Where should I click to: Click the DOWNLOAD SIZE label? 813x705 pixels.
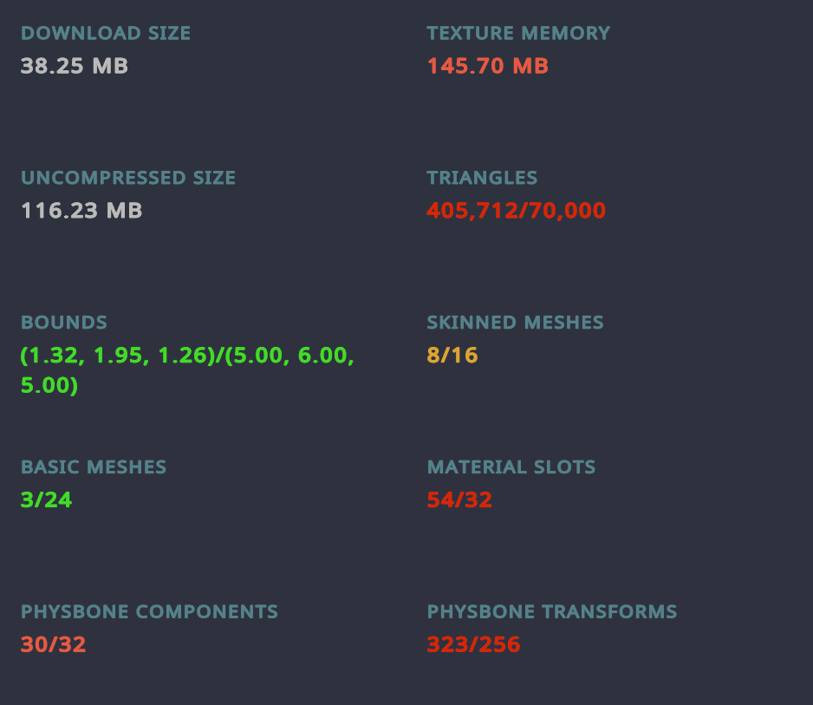[106, 34]
